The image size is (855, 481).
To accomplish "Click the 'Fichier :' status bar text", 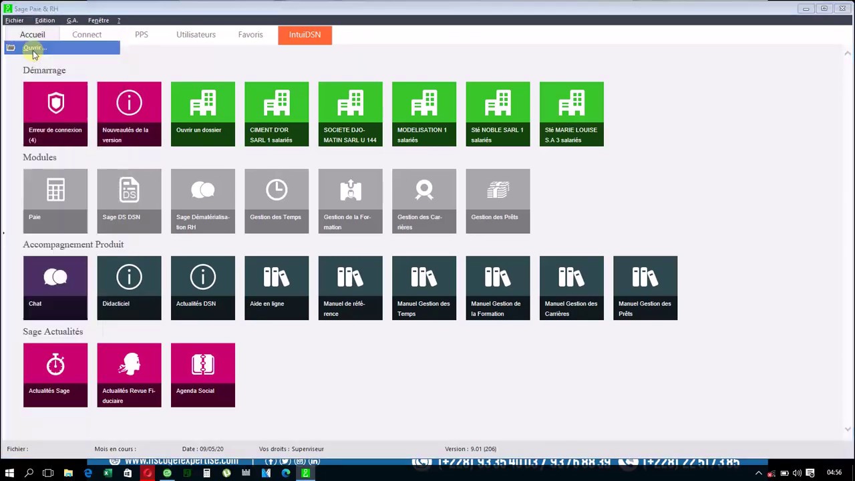I will click(17, 449).
